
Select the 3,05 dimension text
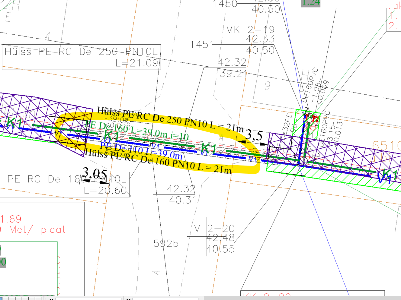click(x=95, y=173)
